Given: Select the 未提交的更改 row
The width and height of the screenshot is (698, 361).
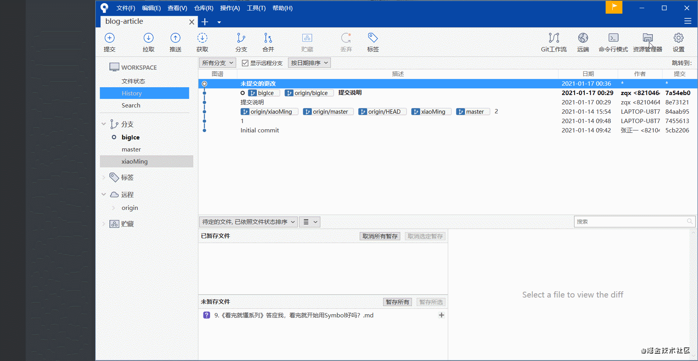Looking at the screenshot, I should pos(448,84).
